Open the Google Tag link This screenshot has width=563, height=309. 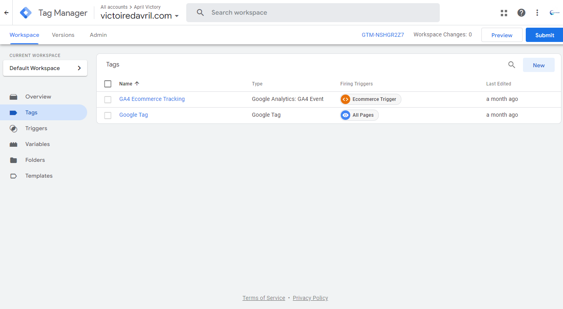click(x=134, y=115)
